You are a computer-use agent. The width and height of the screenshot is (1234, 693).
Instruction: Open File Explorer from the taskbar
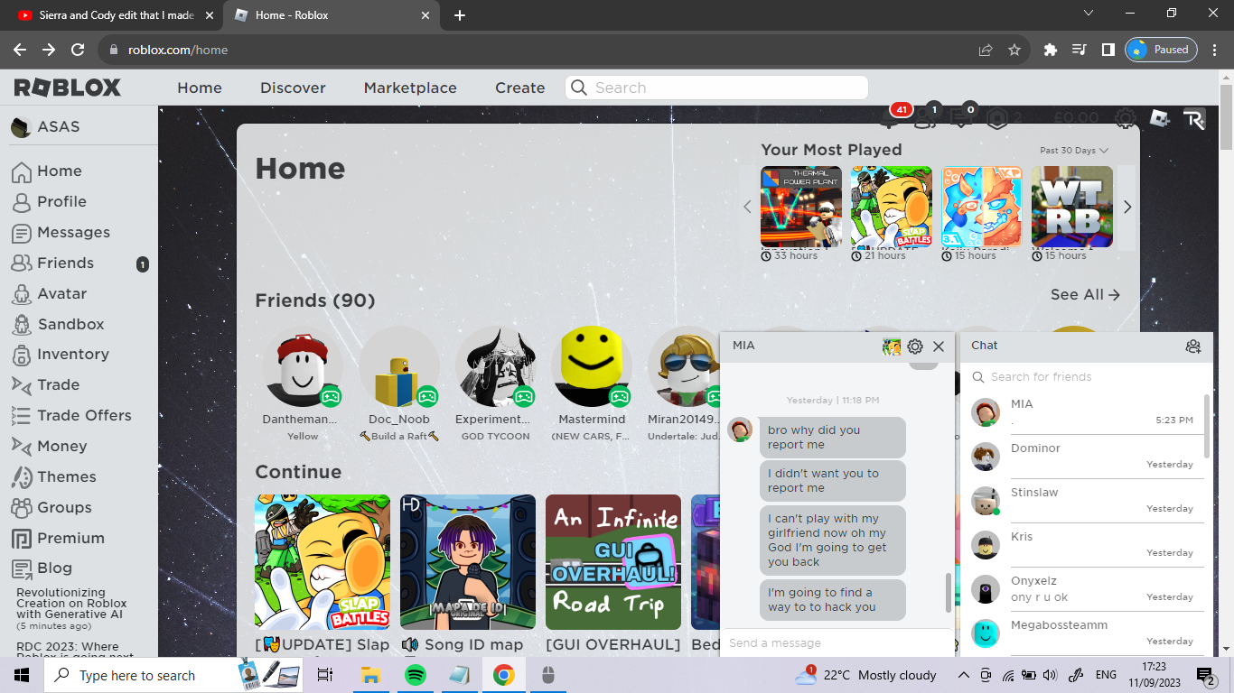(x=370, y=675)
